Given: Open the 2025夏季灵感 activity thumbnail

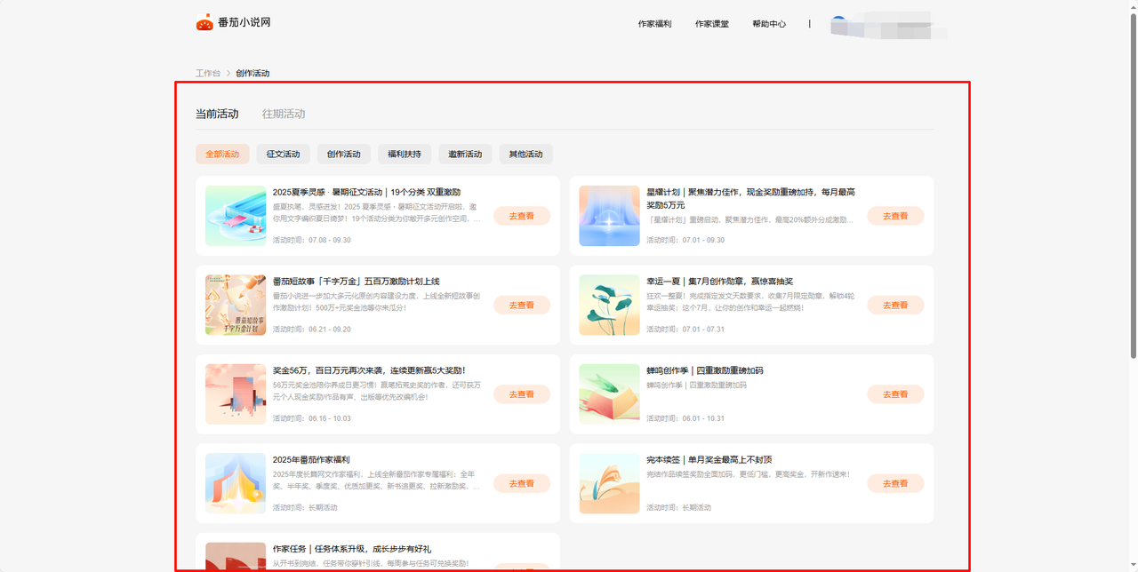Looking at the screenshot, I should tap(236, 216).
